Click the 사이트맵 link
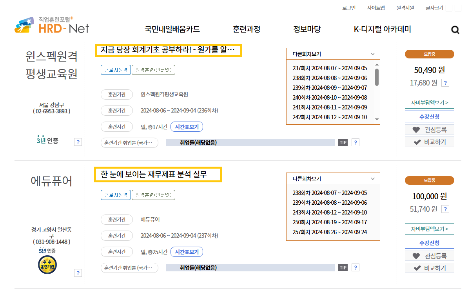This screenshot has height=289, width=468. [376, 8]
